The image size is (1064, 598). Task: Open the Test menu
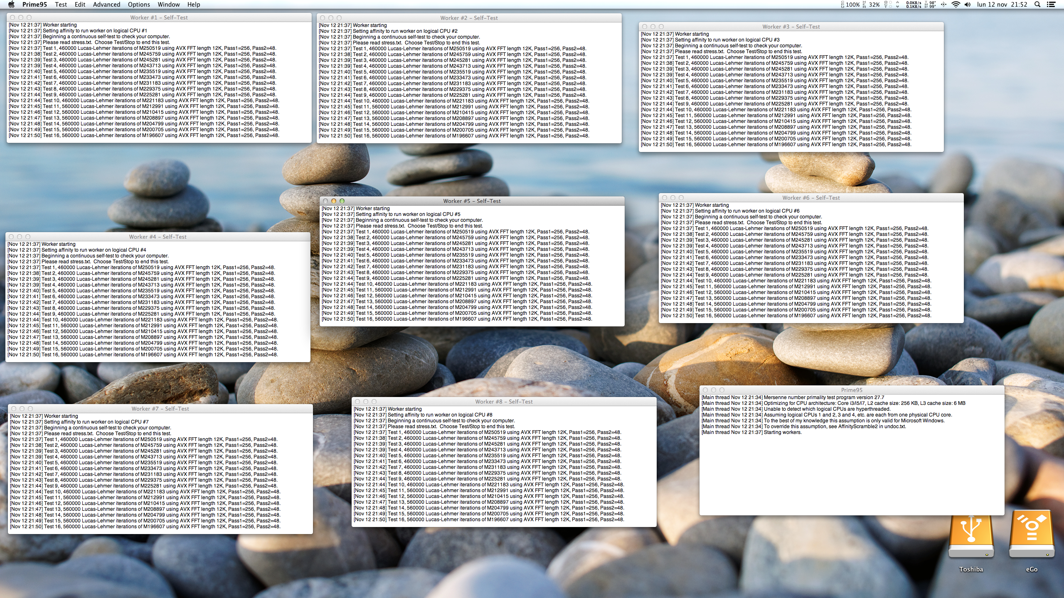click(x=61, y=5)
